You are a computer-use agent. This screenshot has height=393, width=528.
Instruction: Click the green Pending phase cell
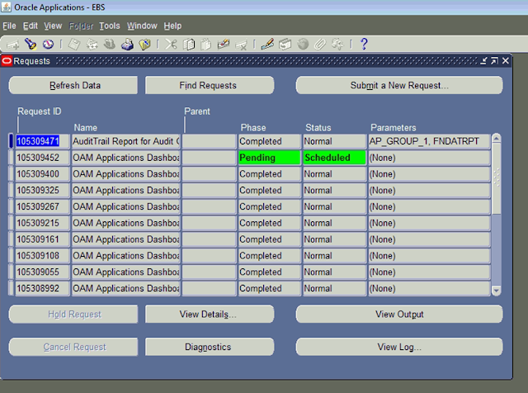[268, 158]
